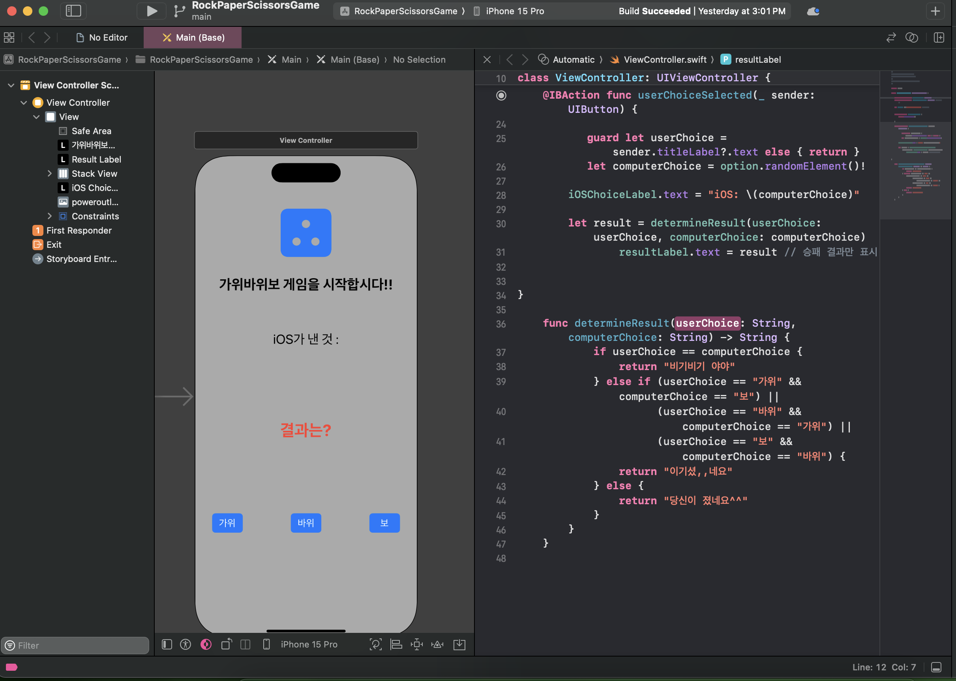The height and width of the screenshot is (681, 956).
Task: Open the related items grid icon
Action: [x=9, y=38]
